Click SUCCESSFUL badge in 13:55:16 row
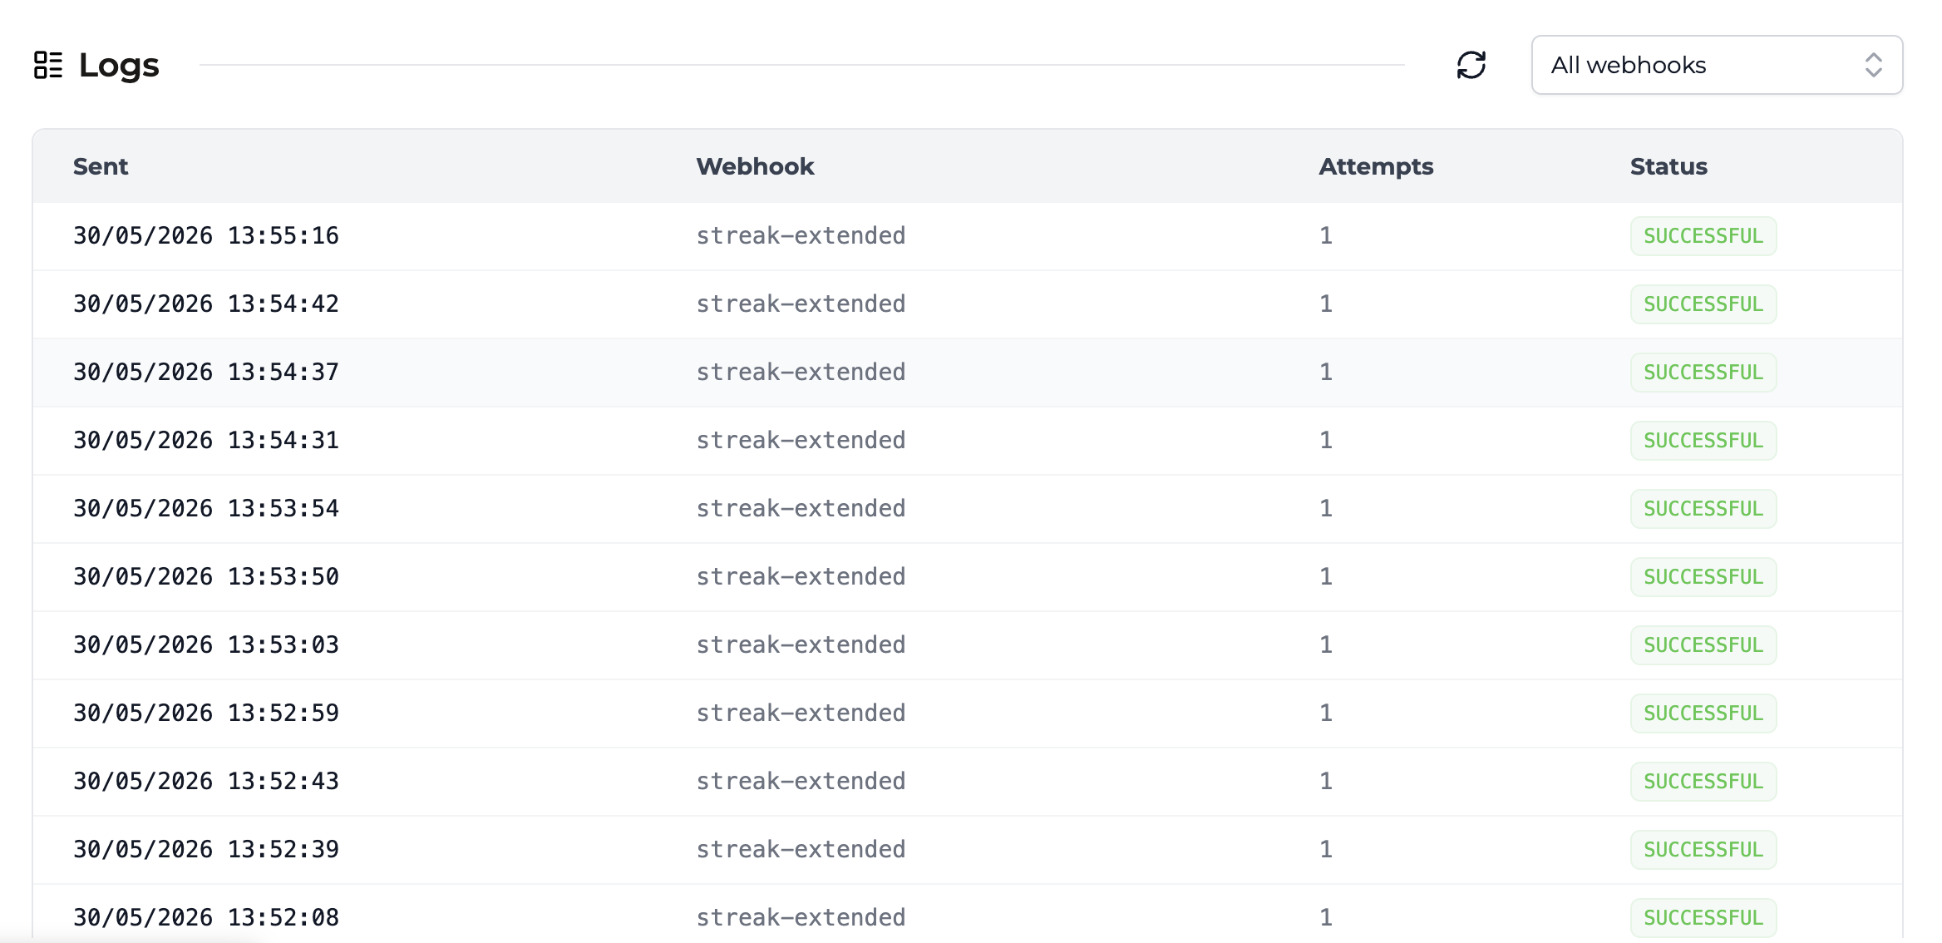1942x943 pixels. (1703, 236)
